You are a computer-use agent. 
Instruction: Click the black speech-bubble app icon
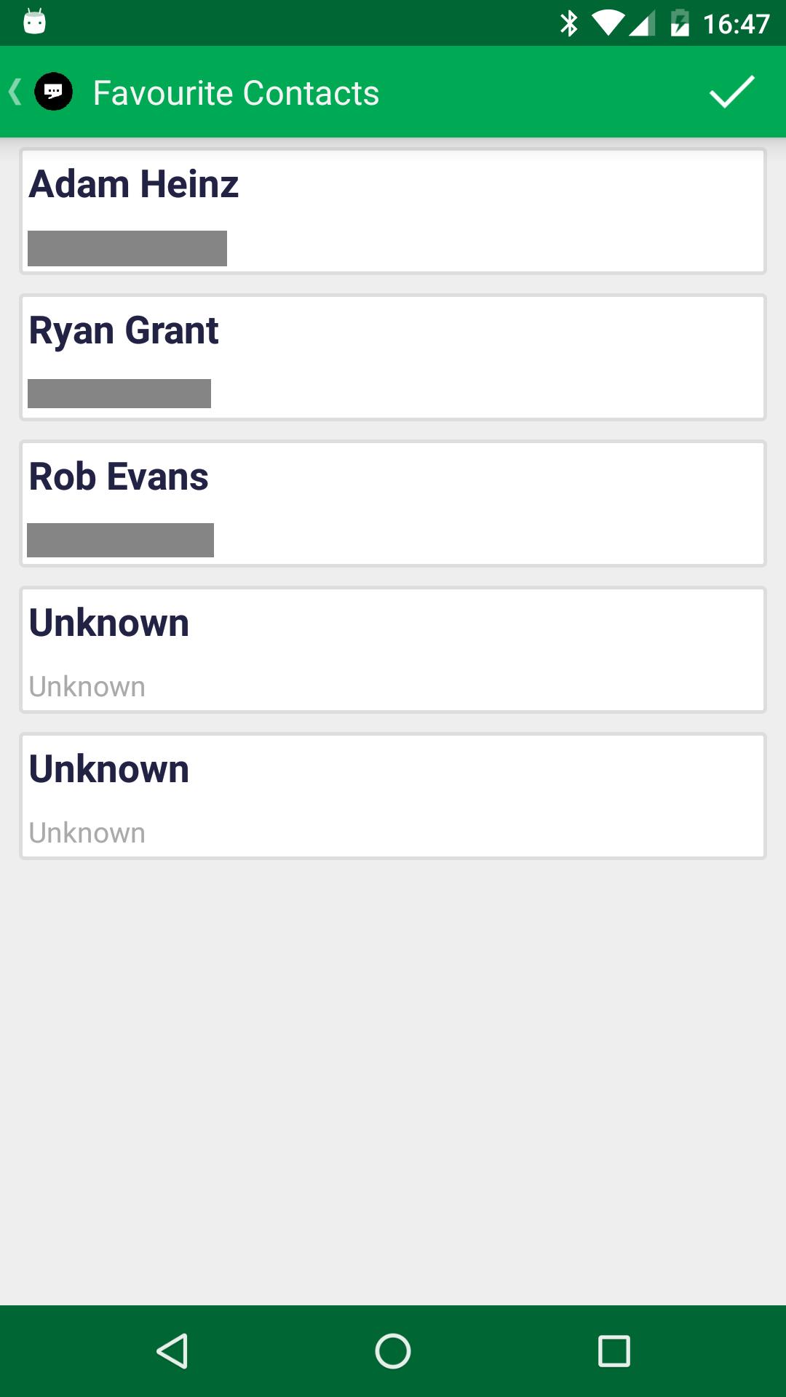(54, 92)
